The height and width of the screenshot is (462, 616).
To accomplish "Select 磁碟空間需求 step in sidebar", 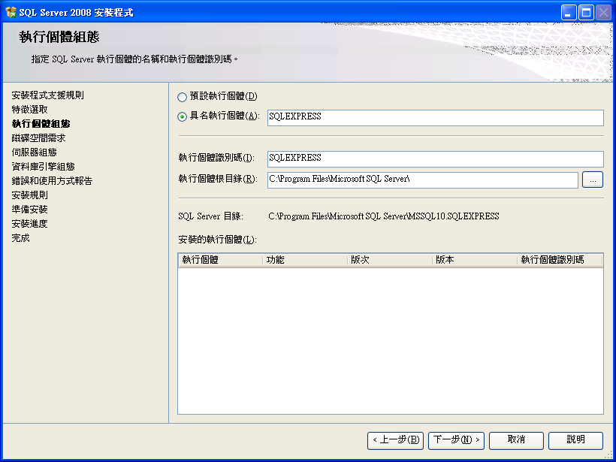I will tap(38, 138).
